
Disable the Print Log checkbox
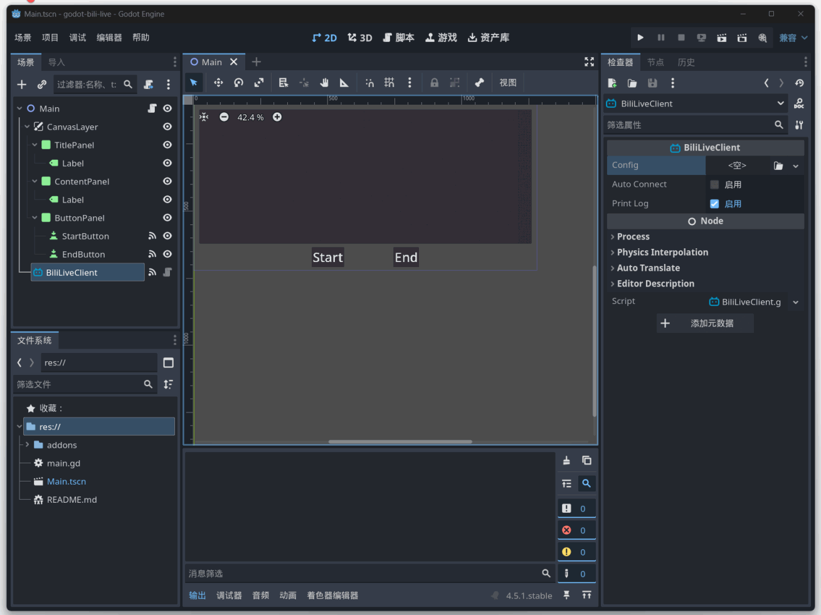pyautogui.click(x=714, y=204)
